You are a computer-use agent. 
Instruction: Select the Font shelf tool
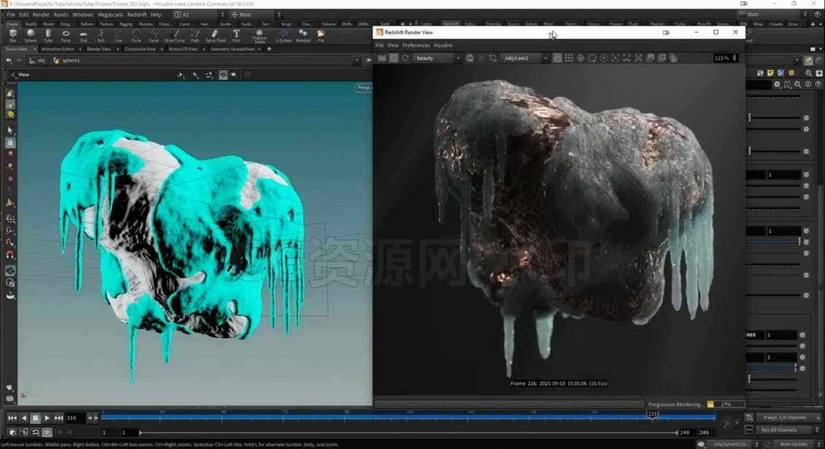coord(236,36)
